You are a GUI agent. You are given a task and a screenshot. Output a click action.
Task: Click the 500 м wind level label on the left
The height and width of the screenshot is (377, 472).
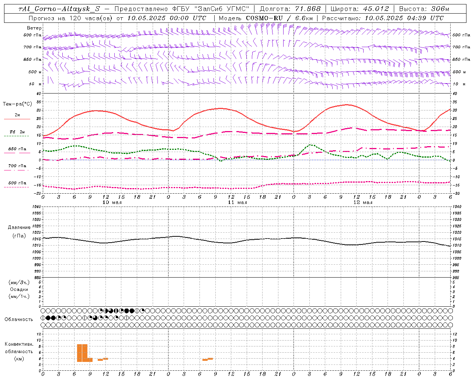(x=35, y=72)
